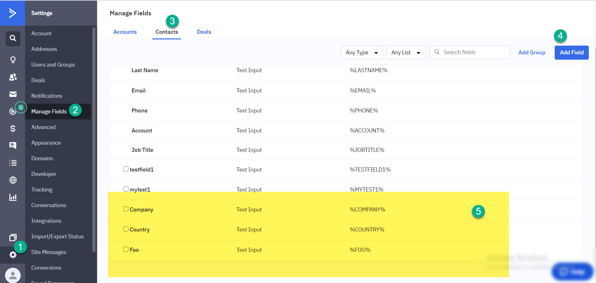Open the Settings gear icon

(x=13, y=255)
